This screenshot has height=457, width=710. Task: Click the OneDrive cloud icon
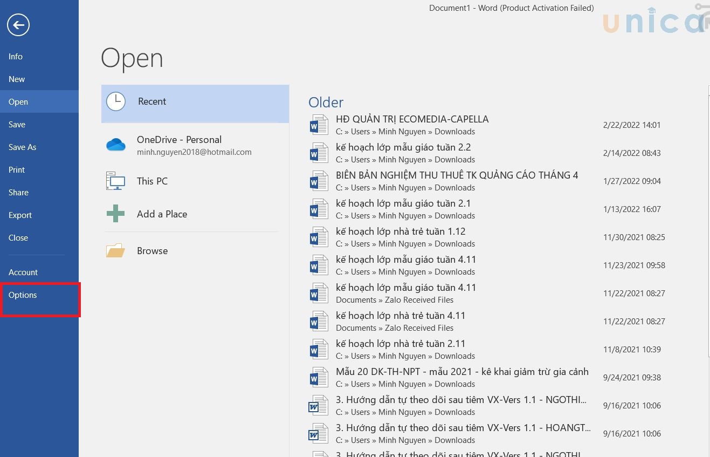(x=116, y=145)
